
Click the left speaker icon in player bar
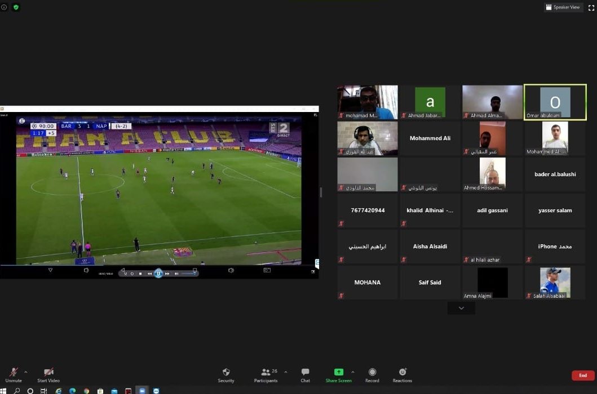pos(86,270)
